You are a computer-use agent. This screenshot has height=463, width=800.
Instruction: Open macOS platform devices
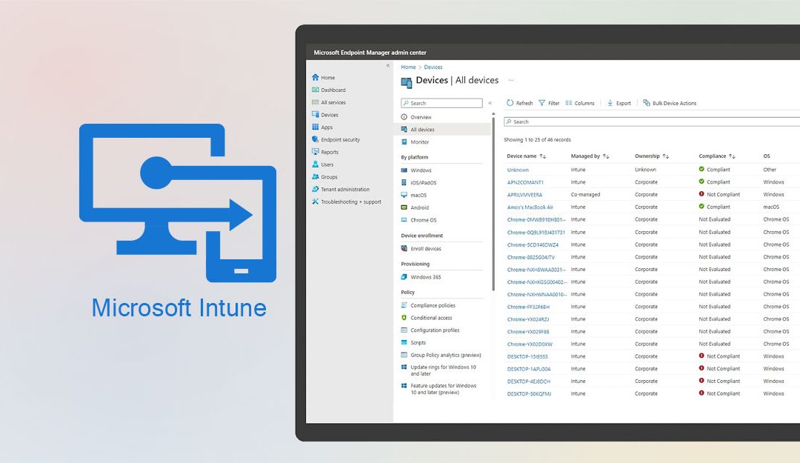tap(414, 195)
